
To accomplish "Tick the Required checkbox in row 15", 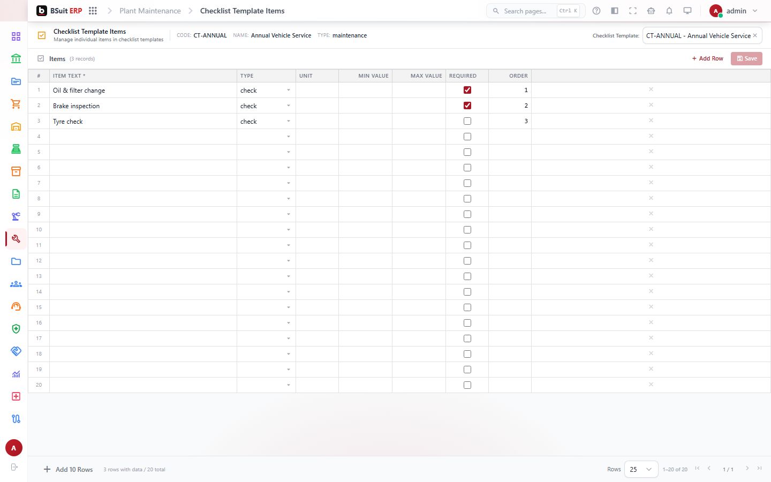I will click(467, 307).
